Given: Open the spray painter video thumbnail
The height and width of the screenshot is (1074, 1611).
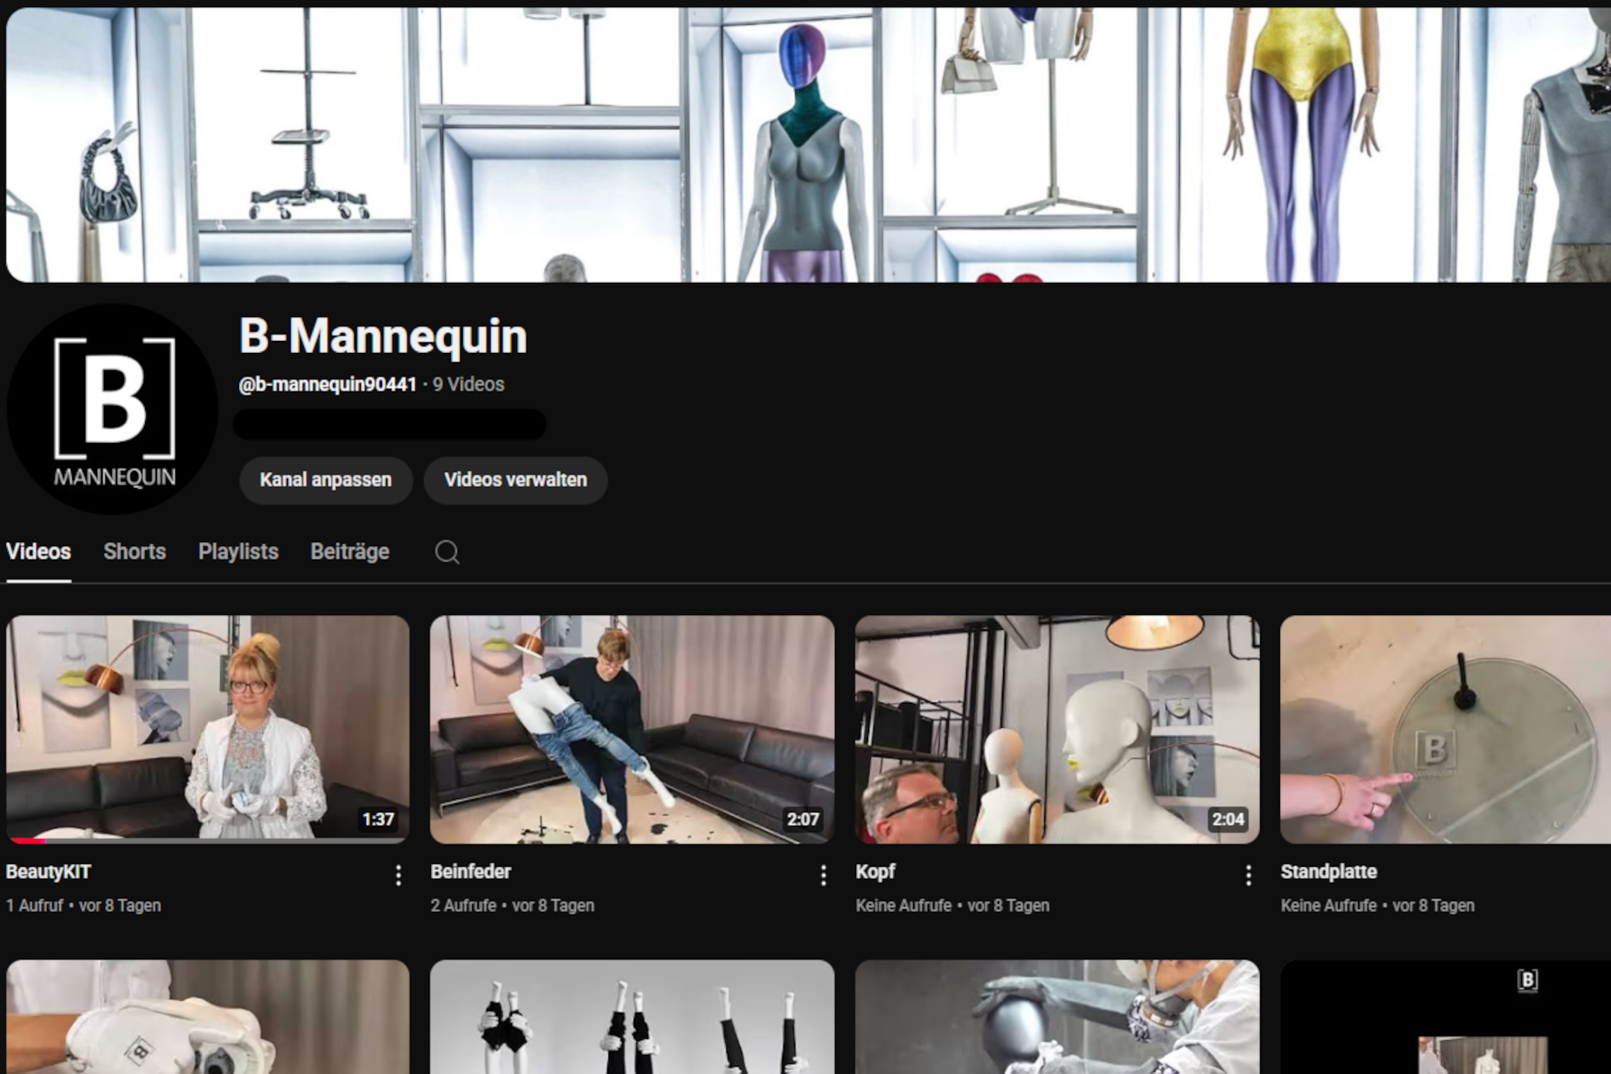Looking at the screenshot, I should pos(1058,1017).
